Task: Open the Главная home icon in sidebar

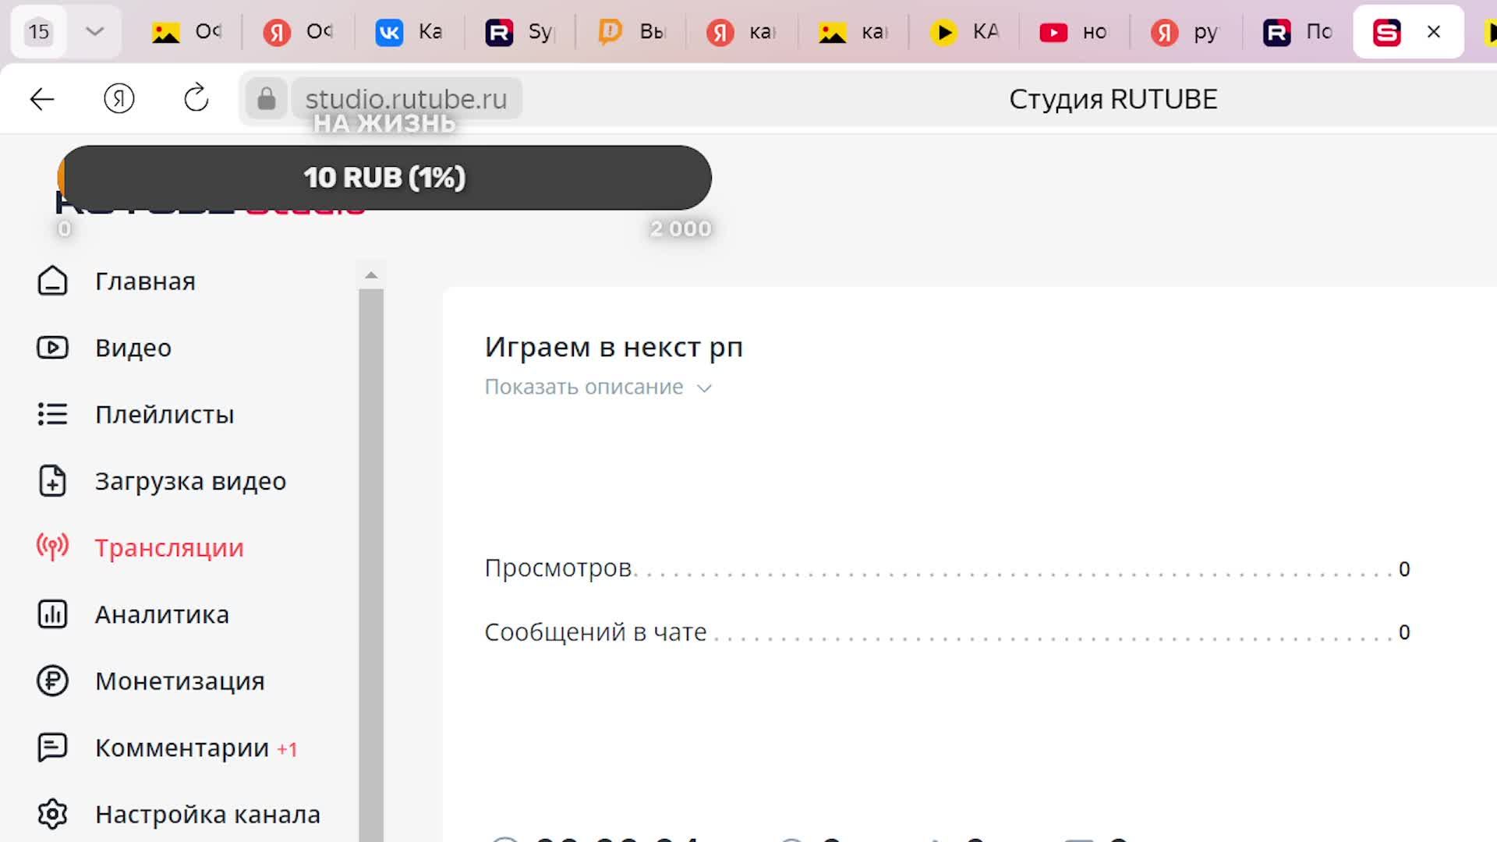Action: pos(52,281)
